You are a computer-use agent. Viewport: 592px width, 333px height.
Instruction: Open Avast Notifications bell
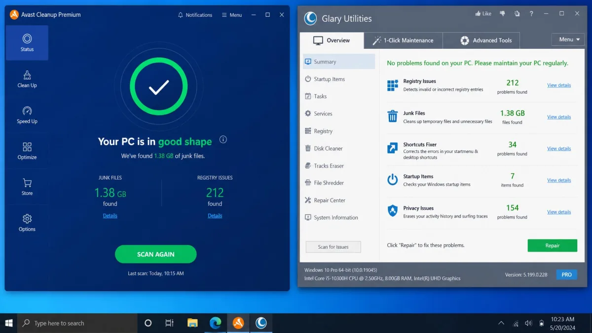(x=195, y=15)
